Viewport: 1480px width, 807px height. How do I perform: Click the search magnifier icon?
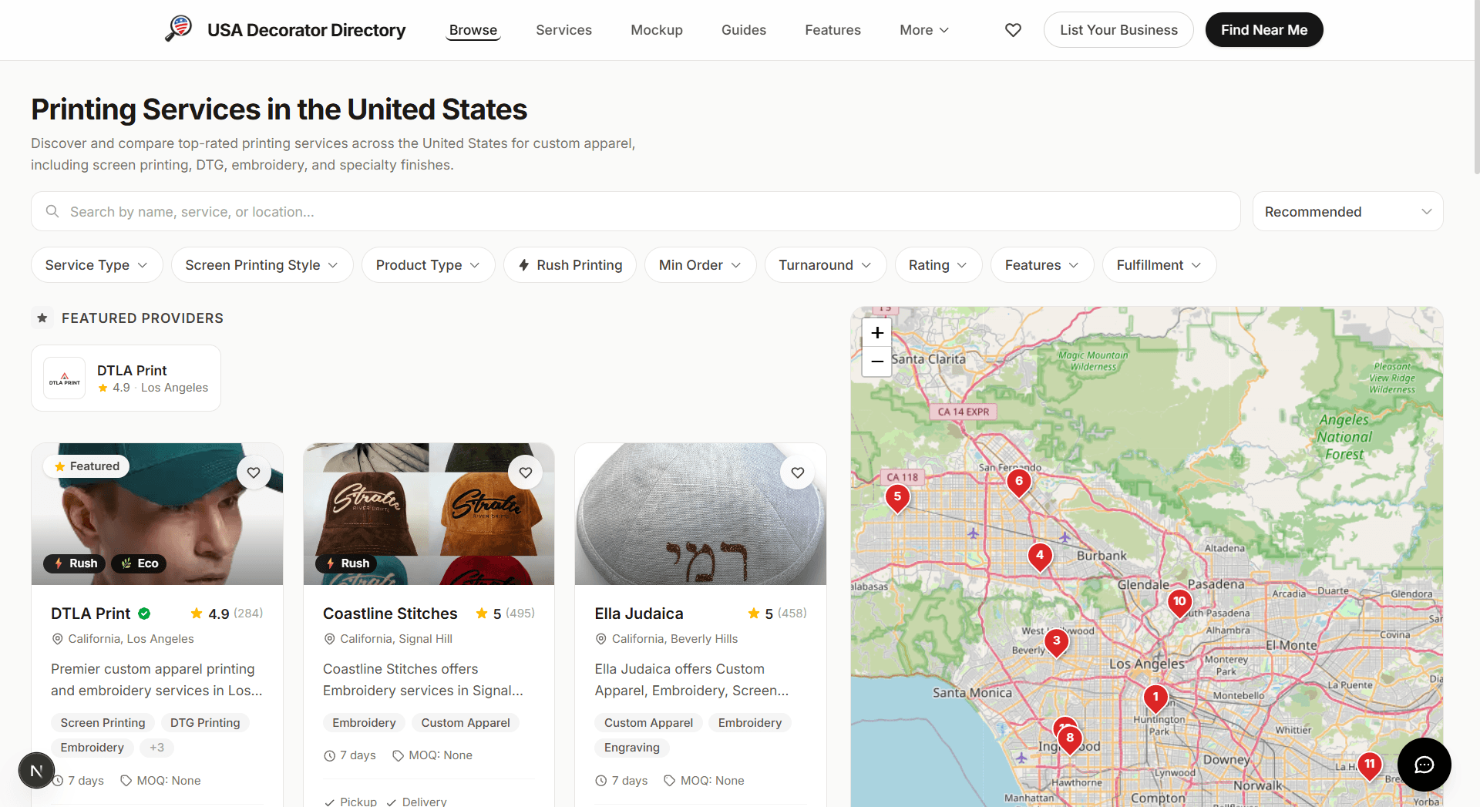tap(52, 211)
